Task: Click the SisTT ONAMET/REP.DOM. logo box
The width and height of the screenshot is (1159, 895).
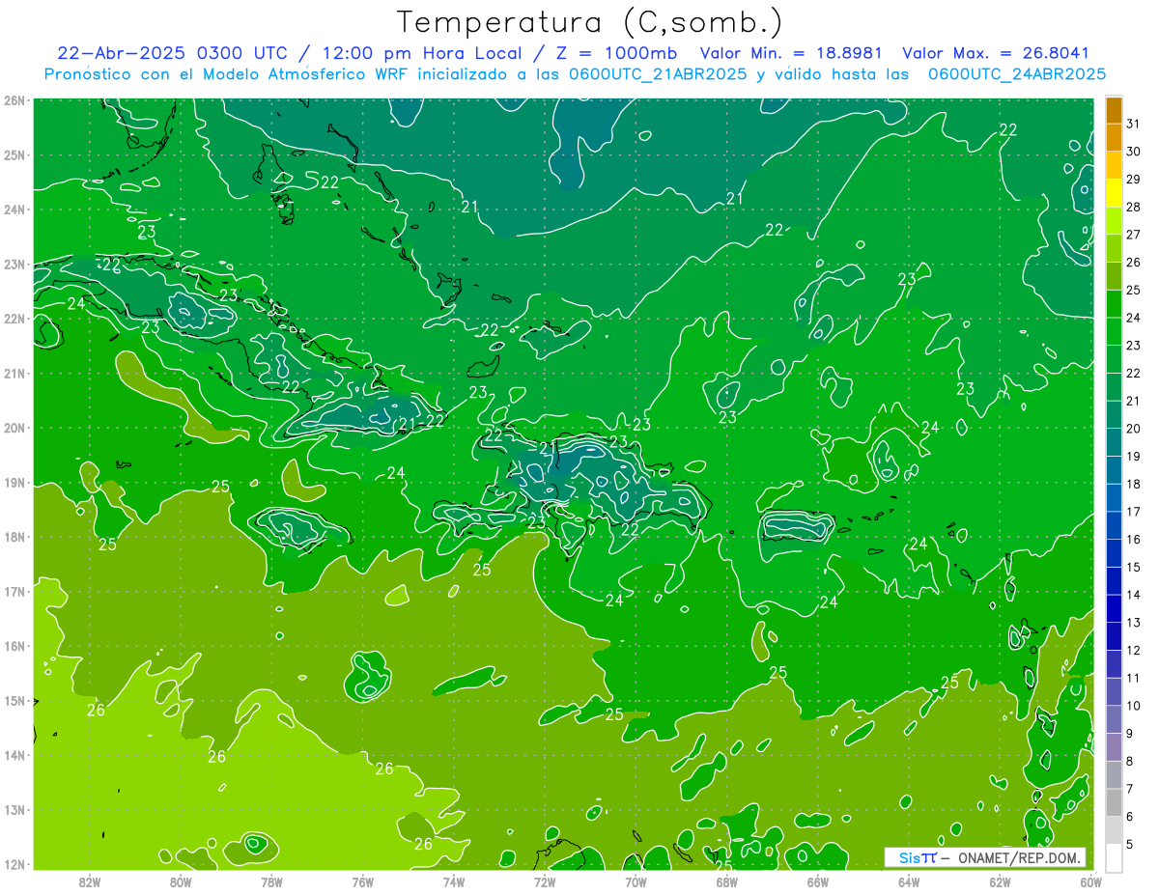Action: [x=985, y=857]
